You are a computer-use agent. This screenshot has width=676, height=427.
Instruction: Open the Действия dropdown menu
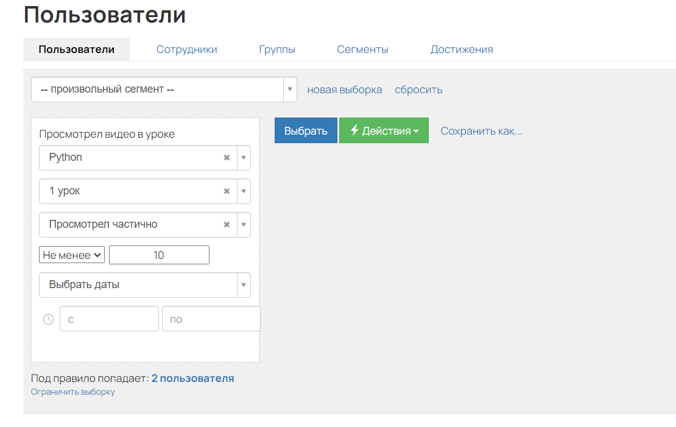[384, 130]
